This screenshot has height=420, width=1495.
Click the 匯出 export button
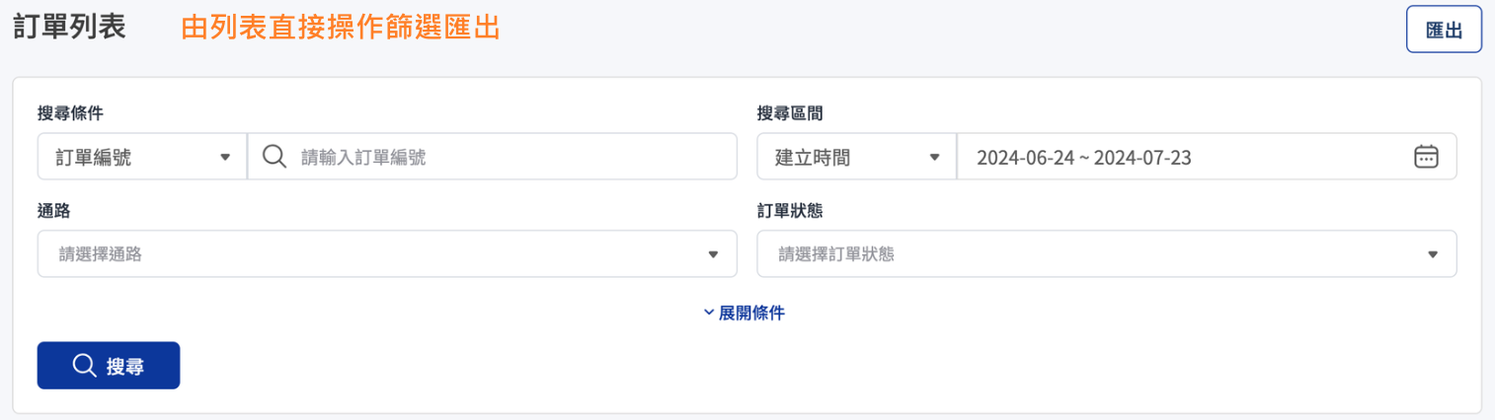[1444, 30]
